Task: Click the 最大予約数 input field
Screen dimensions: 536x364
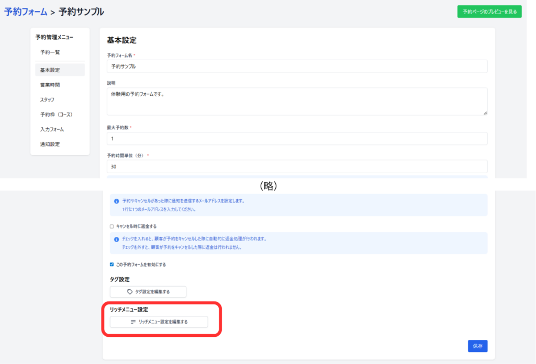Action: pyautogui.click(x=297, y=139)
